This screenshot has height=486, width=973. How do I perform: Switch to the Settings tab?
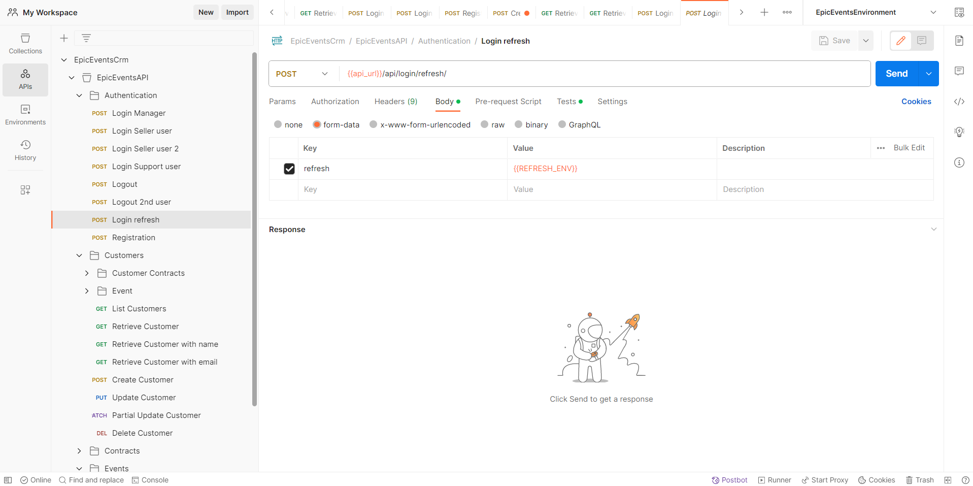(612, 102)
